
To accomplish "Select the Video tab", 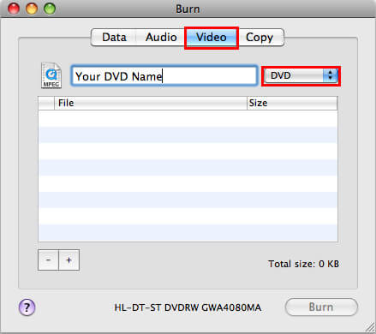I will pos(212,38).
